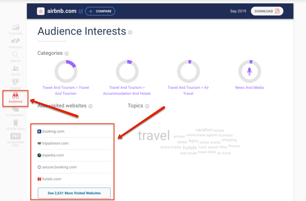Click the Travel And Tourism donut chart

coord(66,71)
